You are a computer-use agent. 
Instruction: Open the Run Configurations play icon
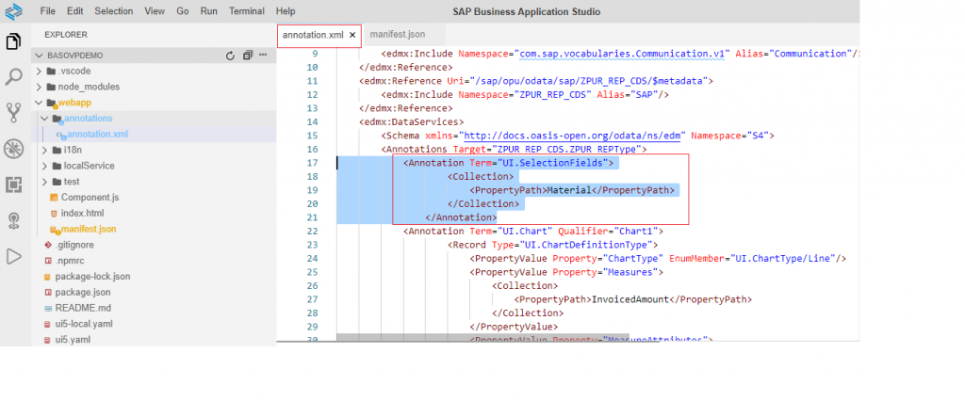pos(13,256)
